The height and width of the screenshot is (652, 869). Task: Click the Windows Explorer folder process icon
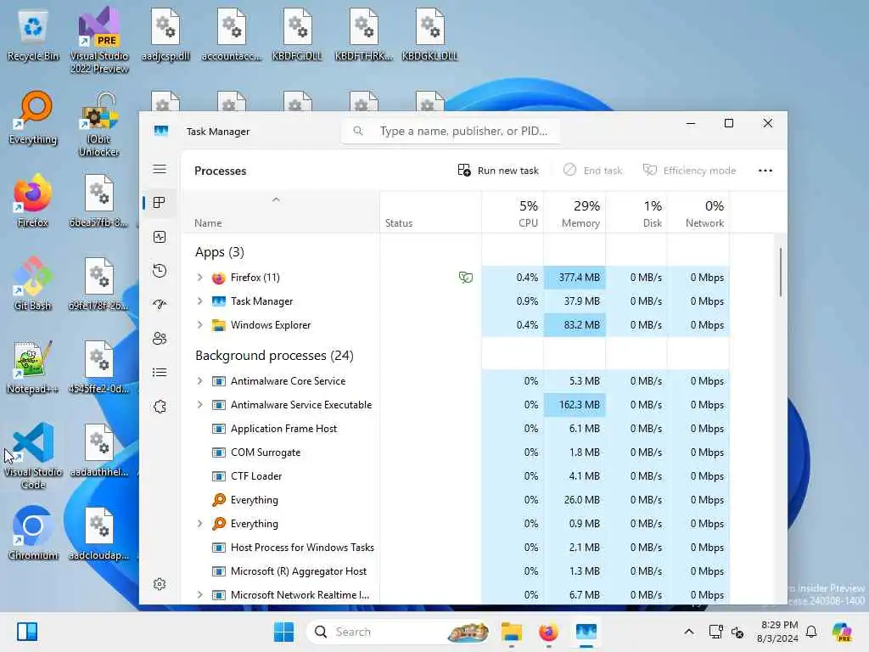pos(219,325)
